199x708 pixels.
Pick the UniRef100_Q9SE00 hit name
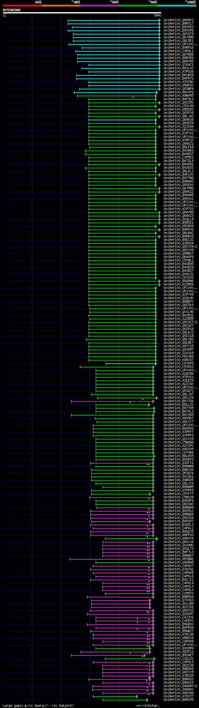click(178, 185)
